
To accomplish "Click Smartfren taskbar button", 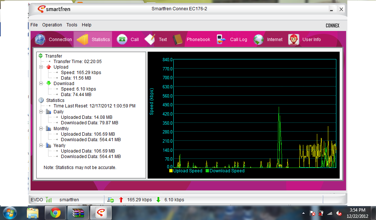I will click(101, 213).
